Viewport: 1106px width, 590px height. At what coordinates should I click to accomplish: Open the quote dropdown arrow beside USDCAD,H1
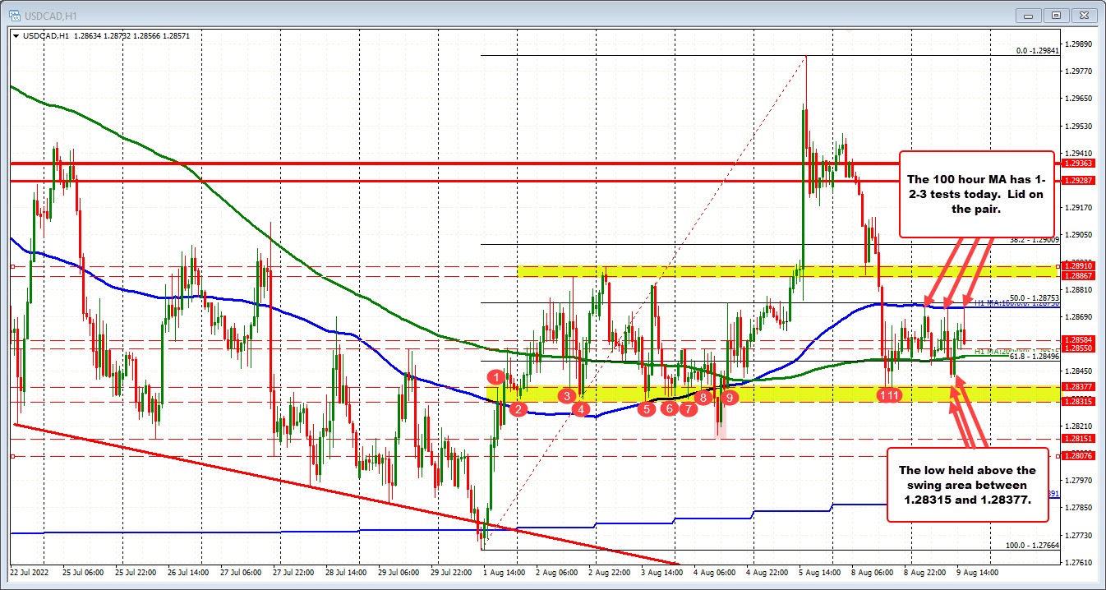point(16,36)
